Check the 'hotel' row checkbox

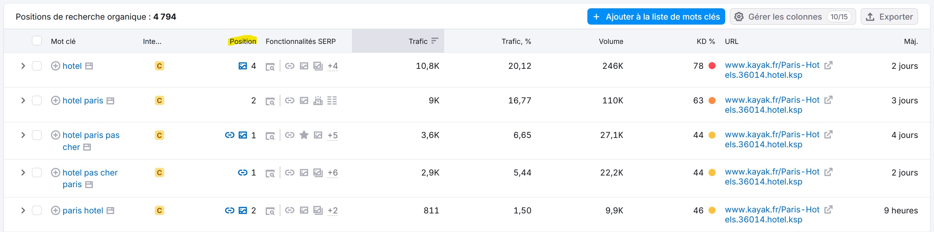click(37, 66)
